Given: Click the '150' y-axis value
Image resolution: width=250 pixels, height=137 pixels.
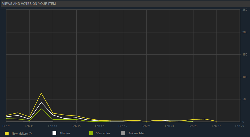Looking at the screenshot, I should (245, 54).
